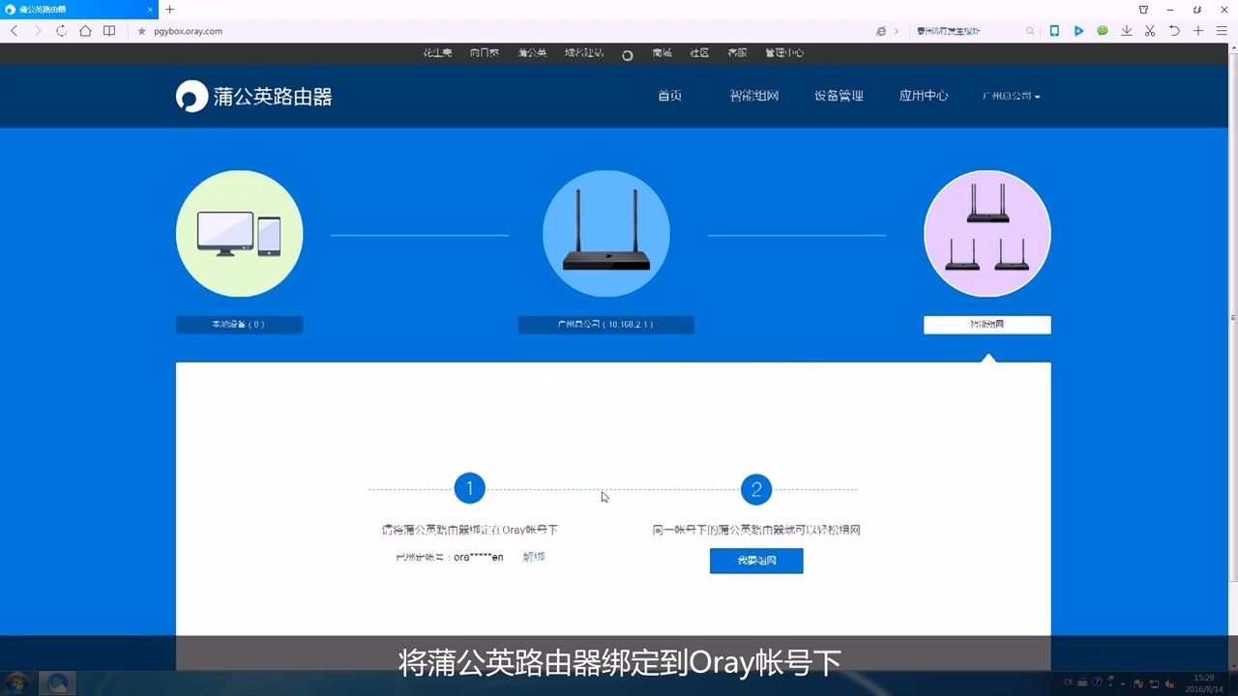Click the fourth top bar link after 蒲公英
1238x696 pixels.
click(x=584, y=53)
